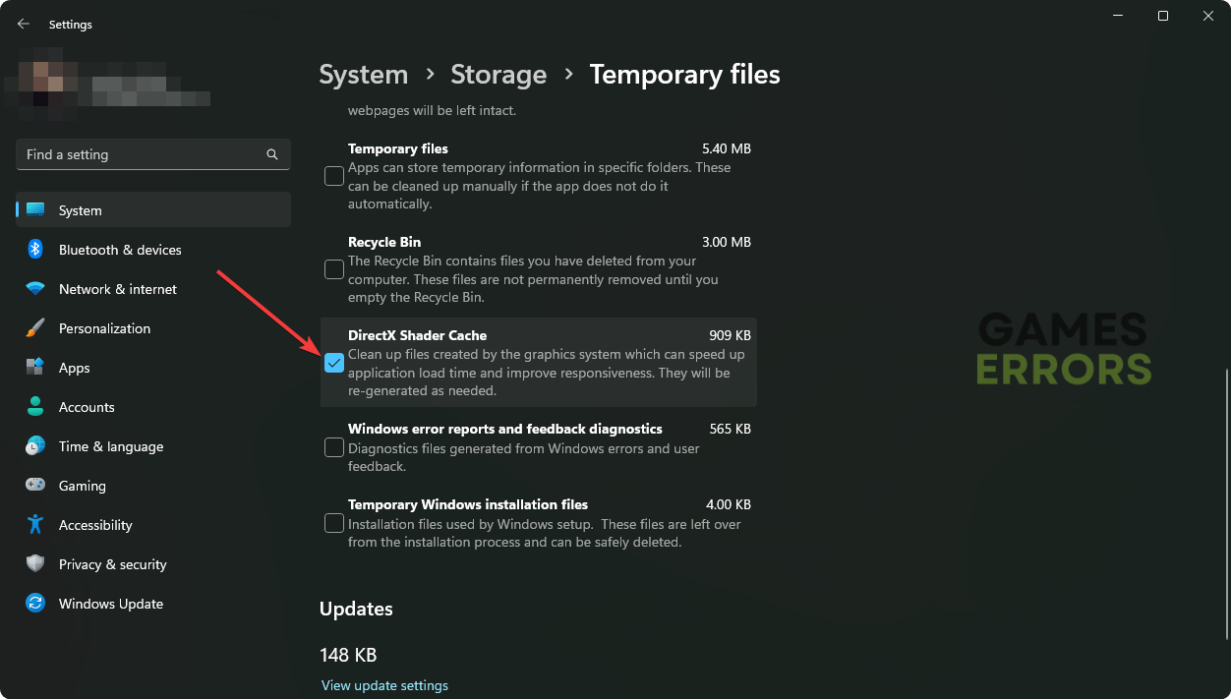This screenshot has width=1231, height=699.
Task: Tick Windows error reports checkbox
Action: point(334,447)
